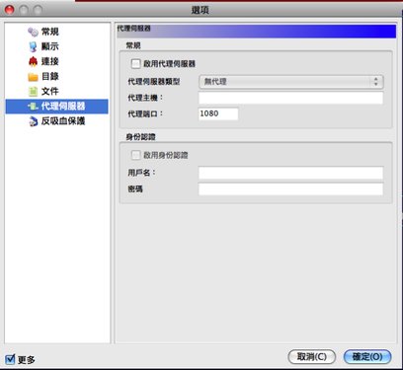This screenshot has height=370, width=403.
Task: Click the 反吸血保護 sidebar icon
Action: pos(33,121)
